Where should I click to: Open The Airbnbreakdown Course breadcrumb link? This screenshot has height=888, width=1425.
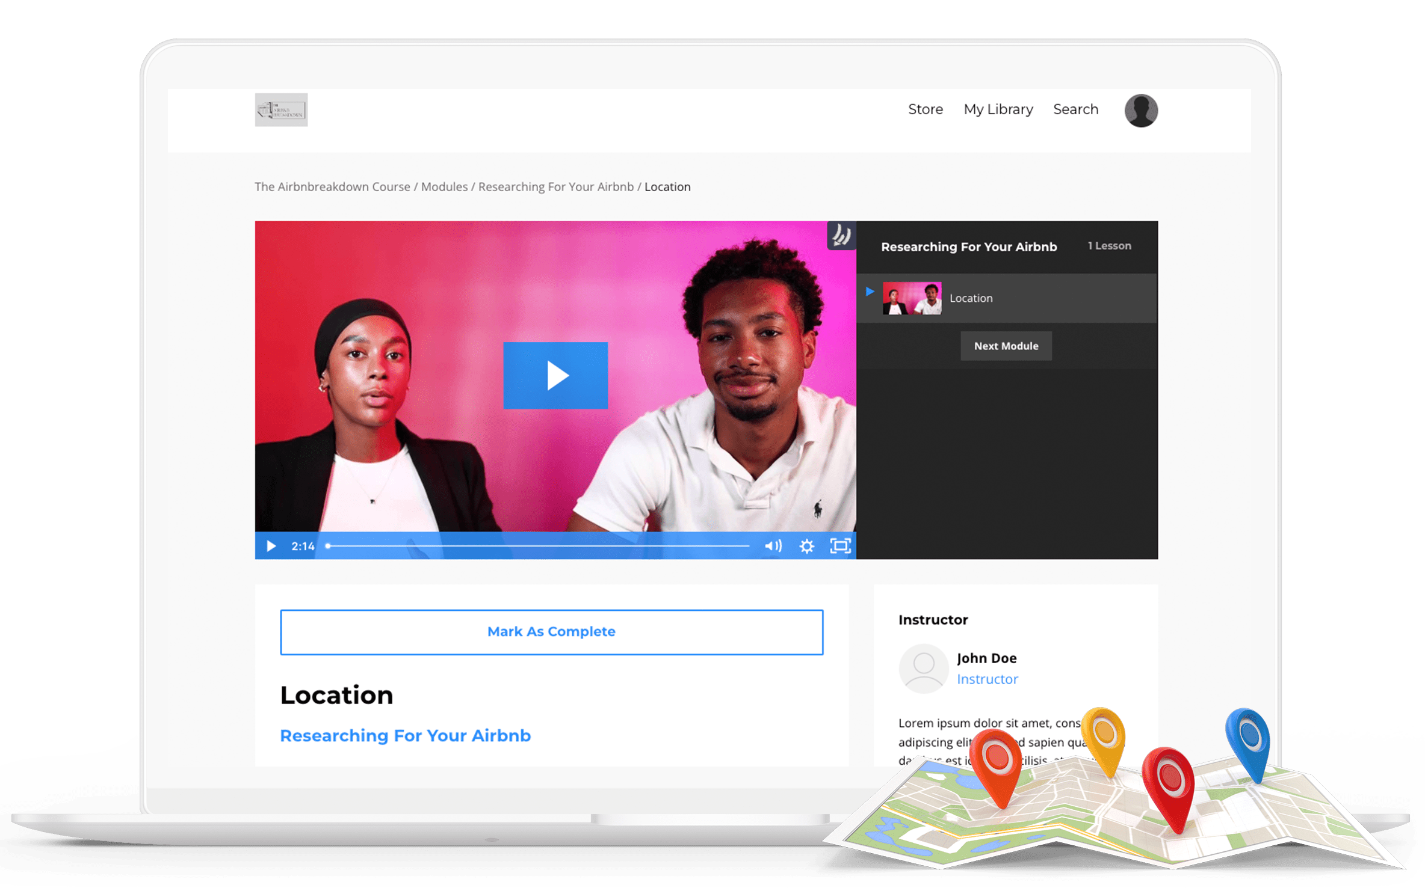pyautogui.click(x=332, y=187)
